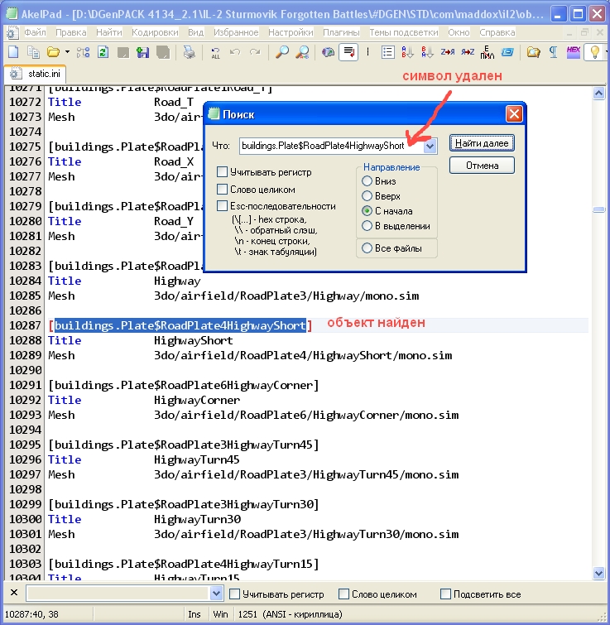Click the gear icon left of Файл menu

coord(12,32)
